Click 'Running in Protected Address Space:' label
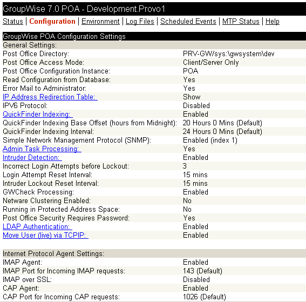306x302 pixels. tap(62, 209)
